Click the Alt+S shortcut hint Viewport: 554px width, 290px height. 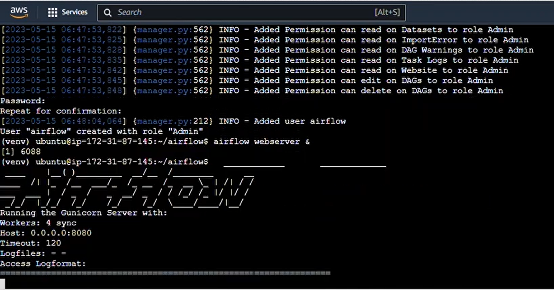pyautogui.click(x=387, y=13)
